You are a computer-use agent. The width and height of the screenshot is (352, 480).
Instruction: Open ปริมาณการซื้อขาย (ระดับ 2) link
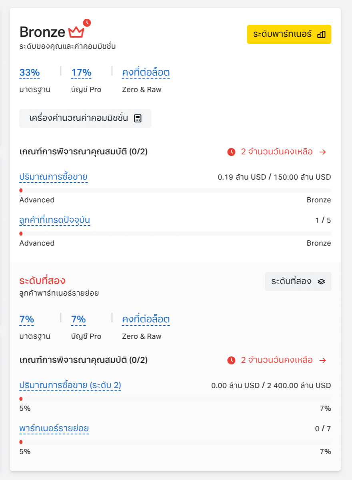point(70,385)
